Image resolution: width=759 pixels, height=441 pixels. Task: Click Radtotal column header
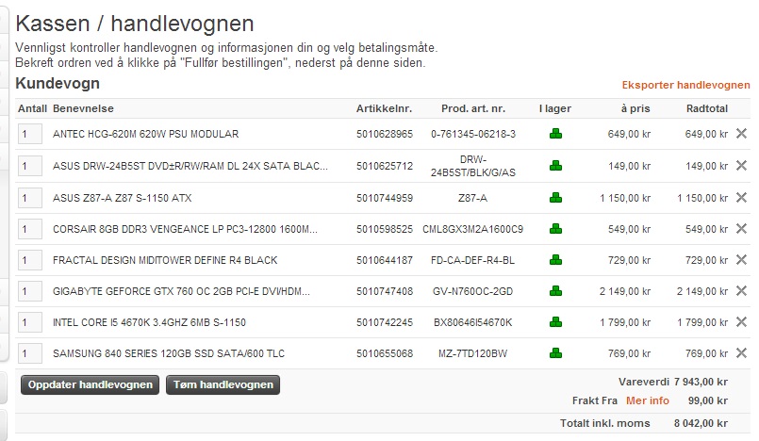coord(707,108)
